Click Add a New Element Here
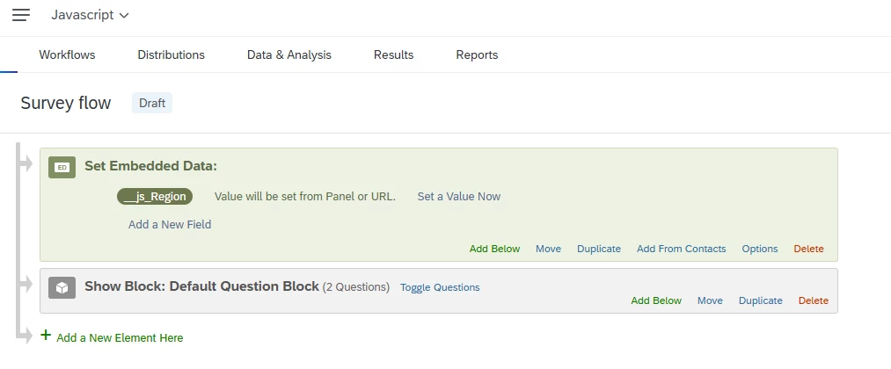The image size is (891, 369). coord(120,337)
